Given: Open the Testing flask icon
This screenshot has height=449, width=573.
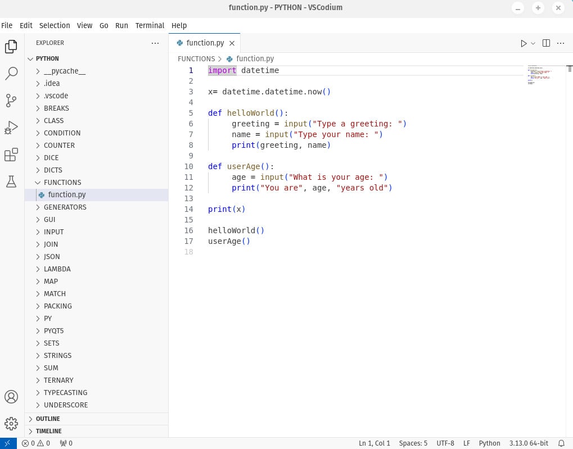Looking at the screenshot, I should (11, 181).
